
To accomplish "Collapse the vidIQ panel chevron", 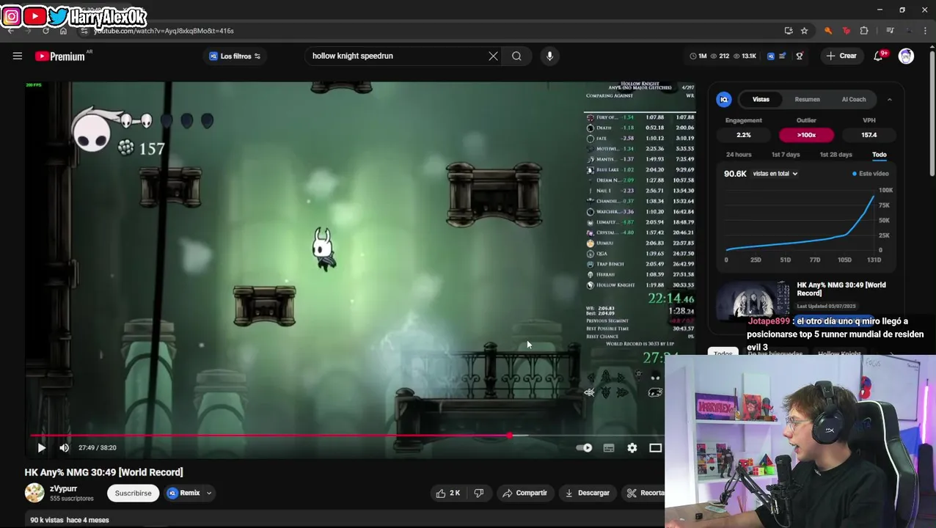I will coord(889,99).
